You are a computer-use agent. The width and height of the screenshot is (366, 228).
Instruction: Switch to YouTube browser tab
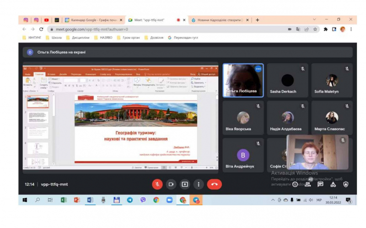click(47, 20)
